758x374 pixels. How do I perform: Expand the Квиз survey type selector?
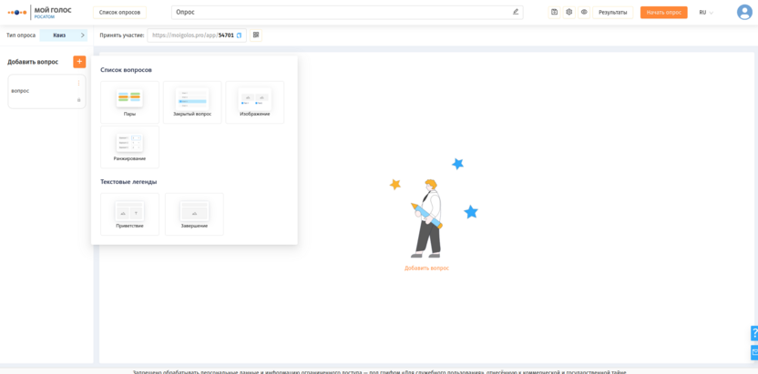[x=64, y=35]
